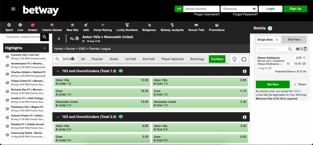
Task: Switch to the 1st Half tab
Action: 130,59
